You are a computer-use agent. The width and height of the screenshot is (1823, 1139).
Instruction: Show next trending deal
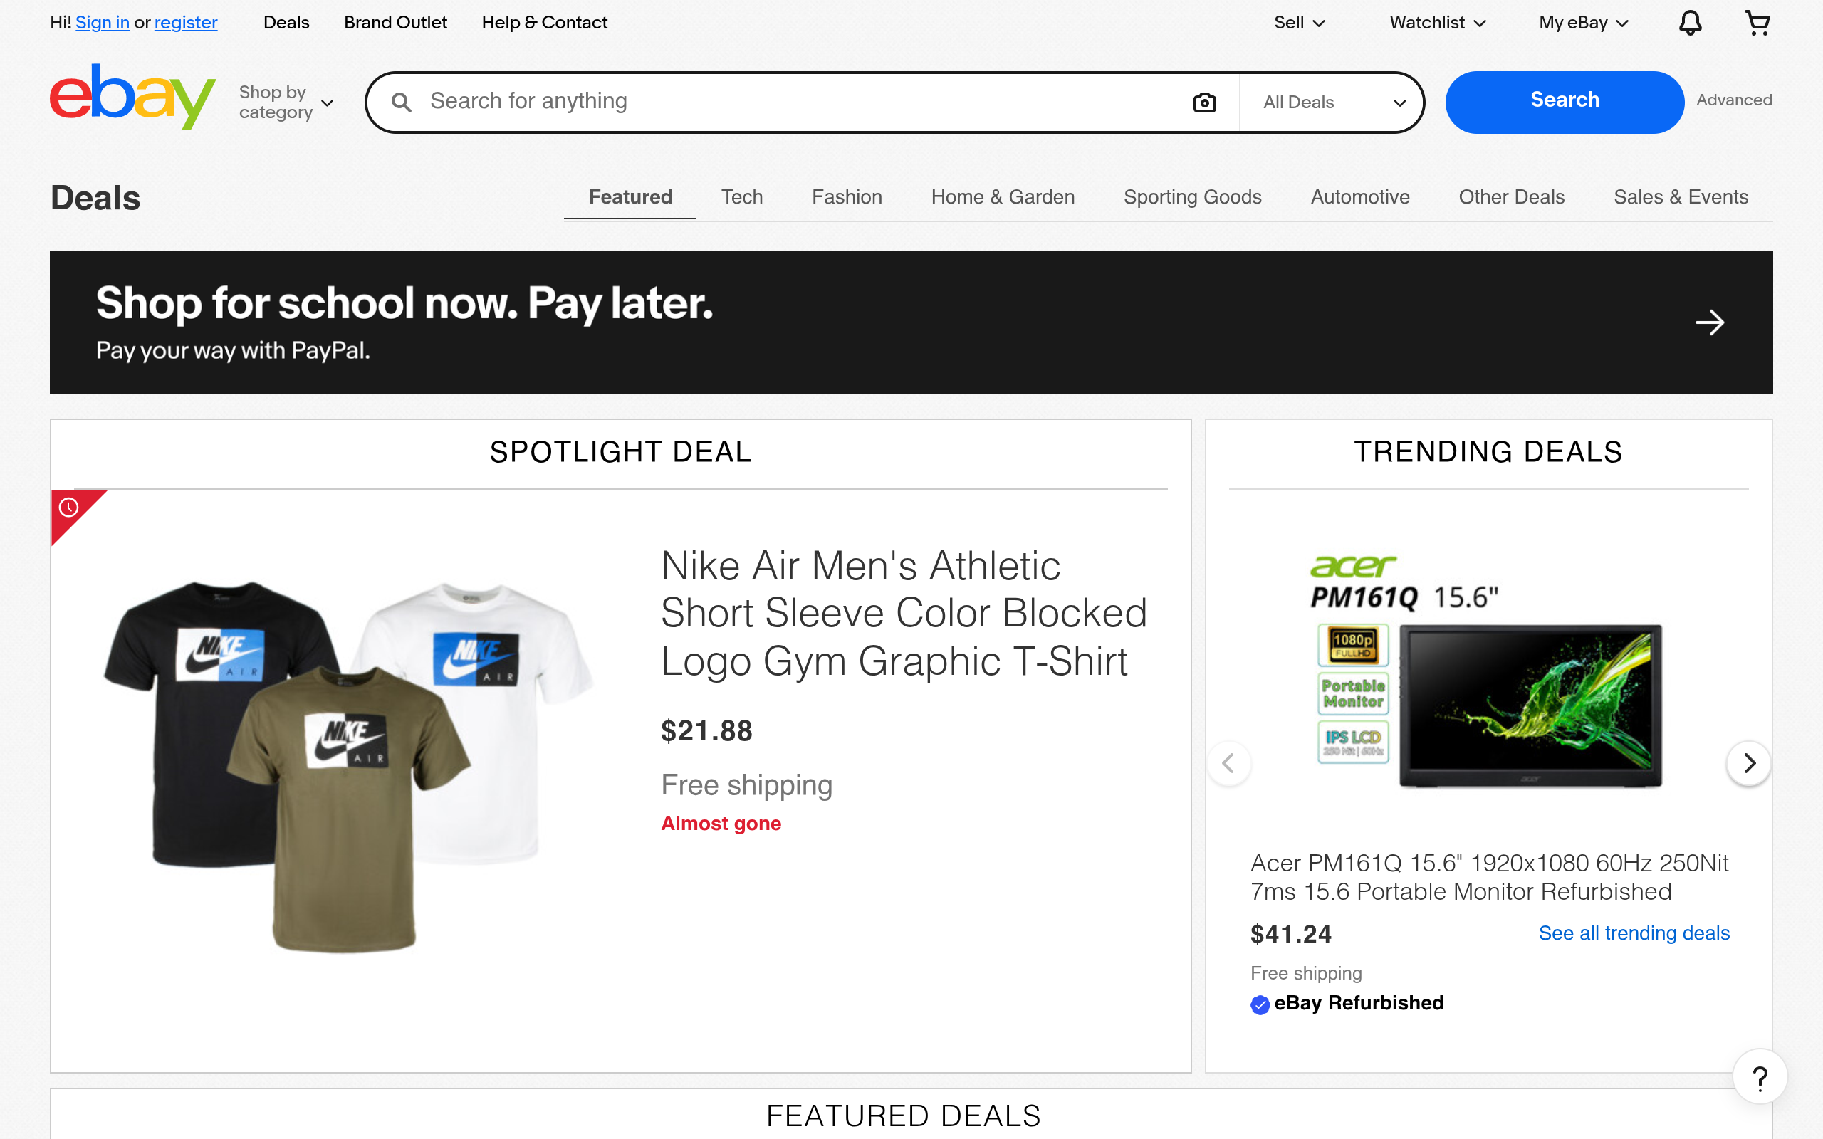point(1748,763)
